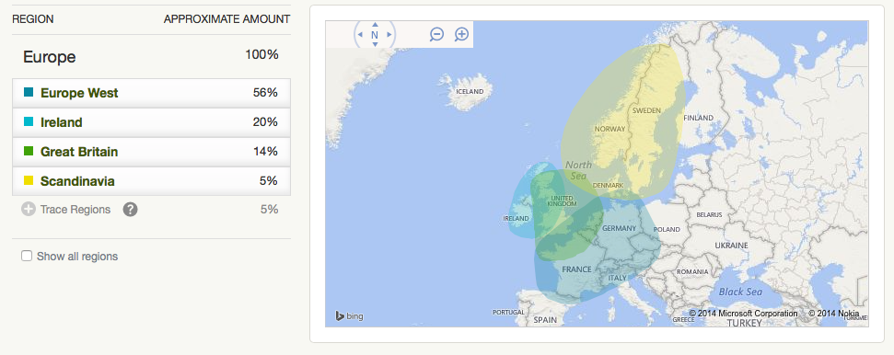Click the NORWAY label on the map
Image resolution: width=894 pixels, height=355 pixels.
610,130
